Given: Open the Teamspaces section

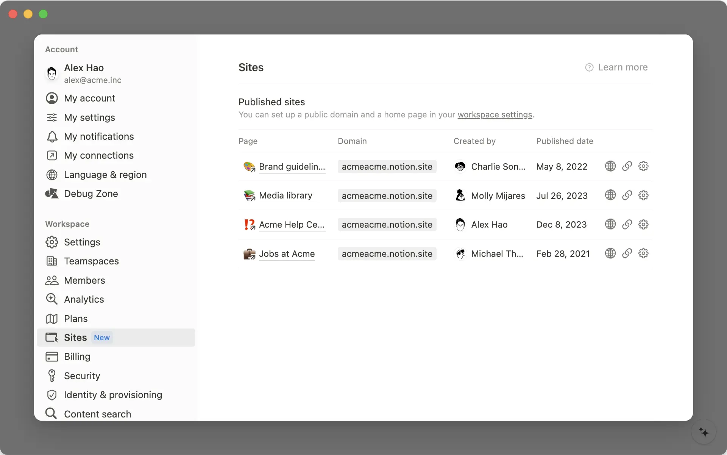Looking at the screenshot, I should click(x=91, y=261).
